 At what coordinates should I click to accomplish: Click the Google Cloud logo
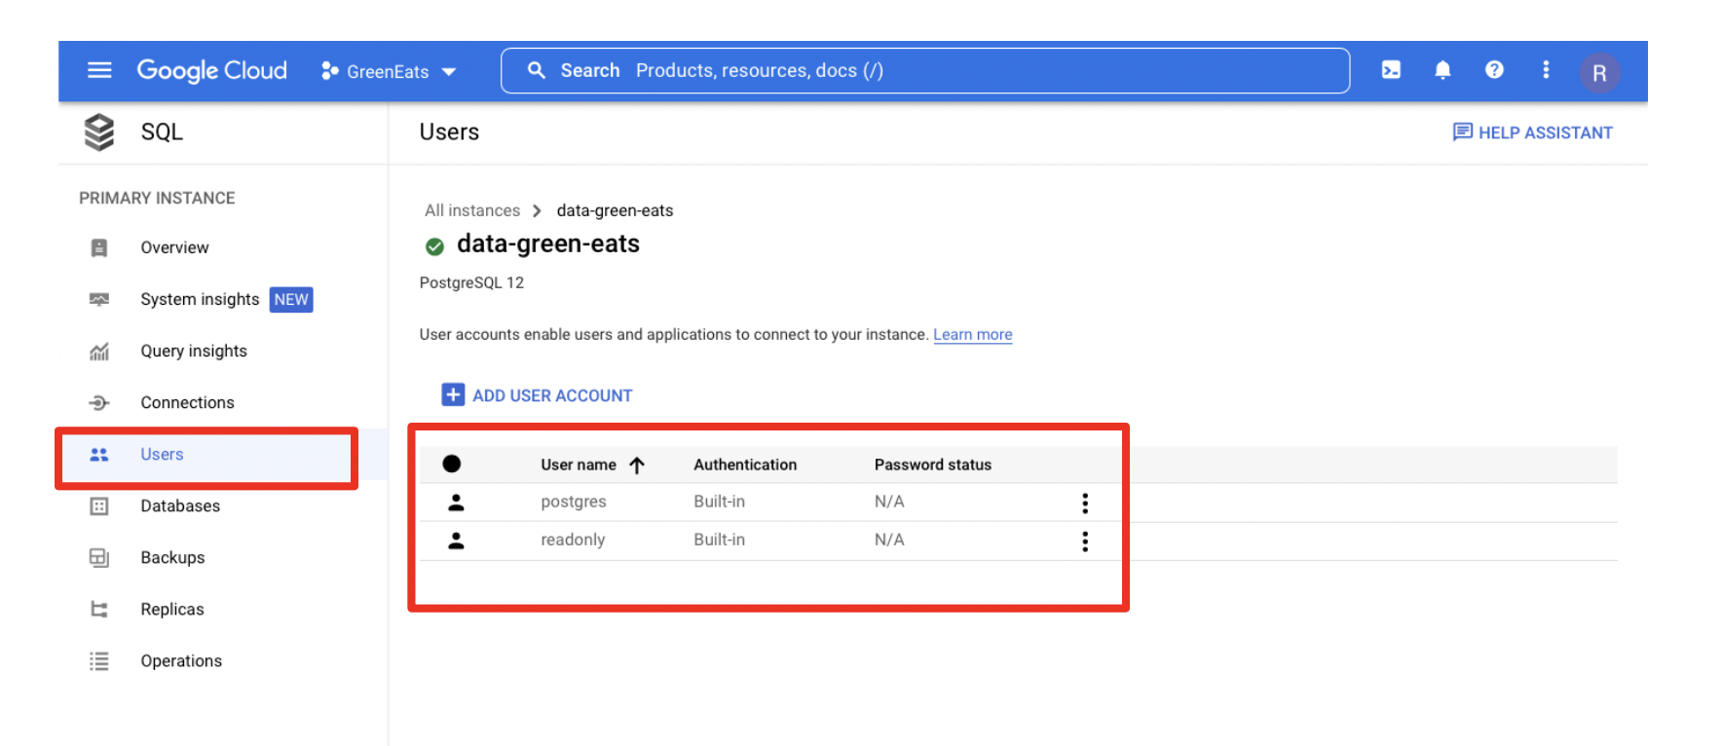(x=211, y=70)
